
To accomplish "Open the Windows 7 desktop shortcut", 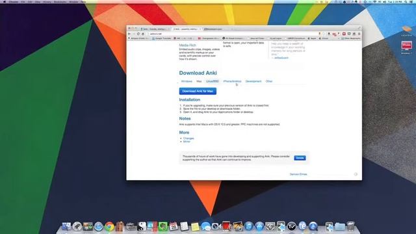I will tap(406, 47).
